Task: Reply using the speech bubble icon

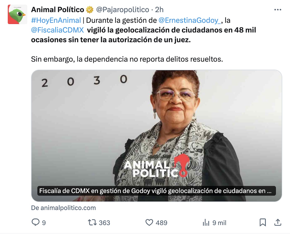Action: pyautogui.click(x=35, y=223)
